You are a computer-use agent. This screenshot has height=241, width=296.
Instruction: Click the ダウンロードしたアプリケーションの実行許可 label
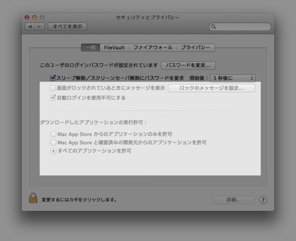click(93, 122)
